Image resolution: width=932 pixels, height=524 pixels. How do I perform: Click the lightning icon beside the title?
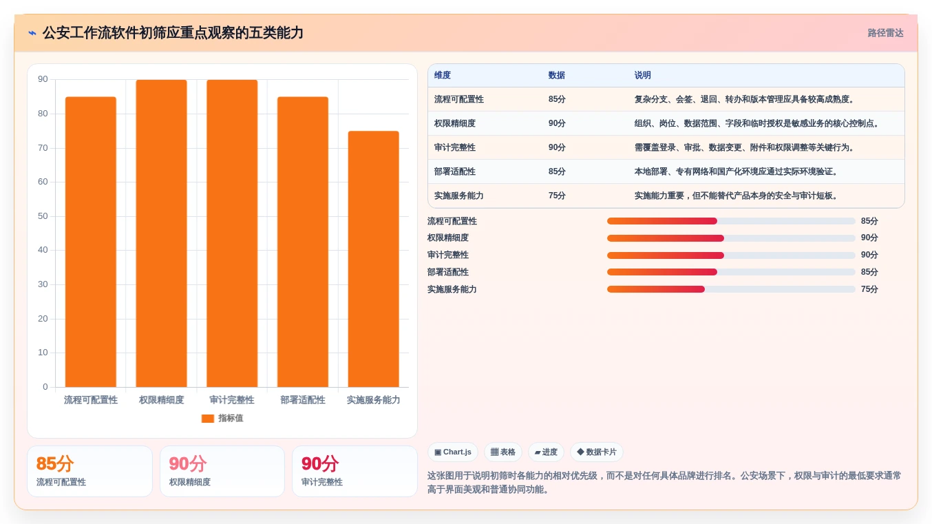(32, 33)
